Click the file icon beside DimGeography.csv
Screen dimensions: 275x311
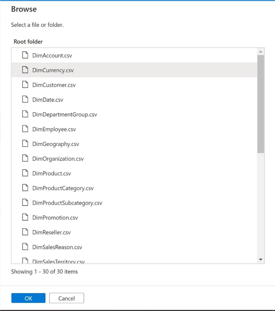pyautogui.click(x=25, y=144)
